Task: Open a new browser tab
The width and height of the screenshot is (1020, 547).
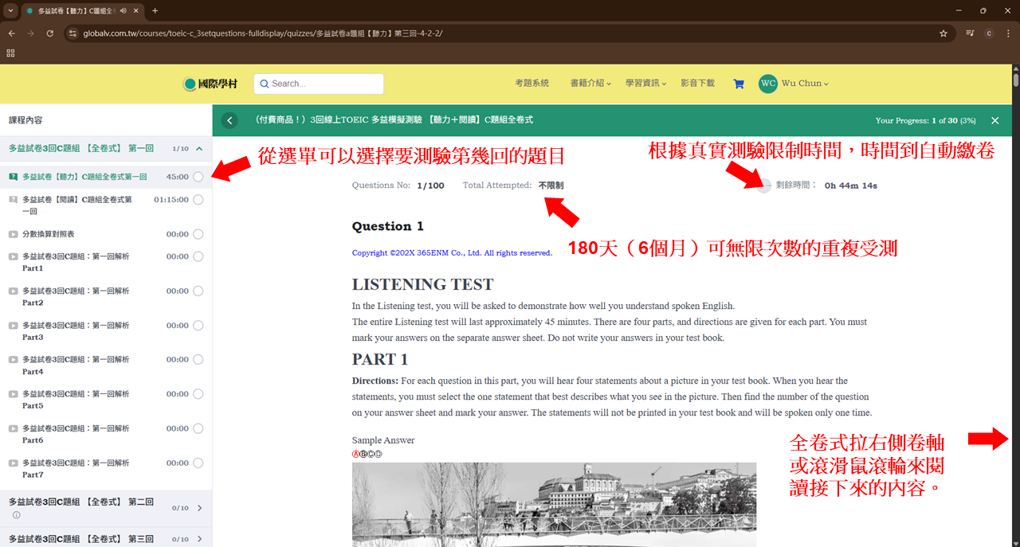Action: click(155, 10)
